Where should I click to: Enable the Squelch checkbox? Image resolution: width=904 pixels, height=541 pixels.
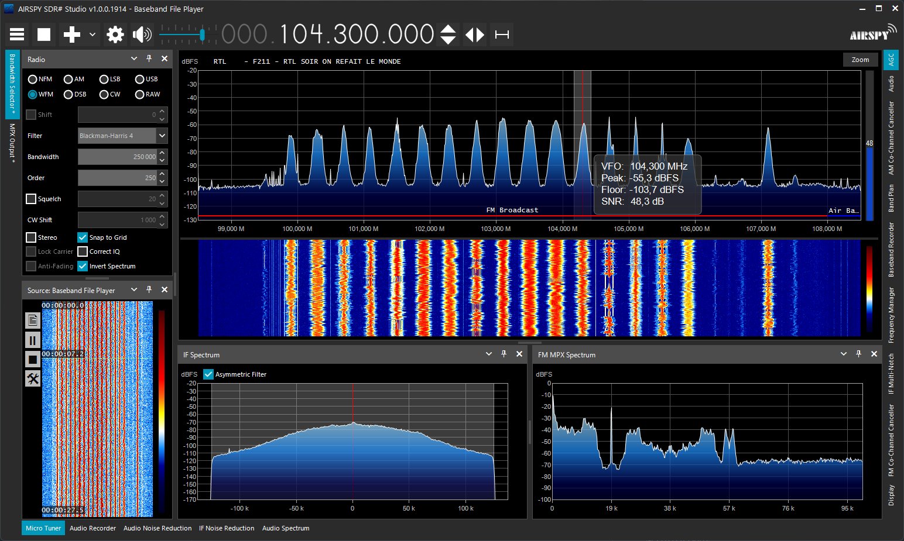coord(31,199)
